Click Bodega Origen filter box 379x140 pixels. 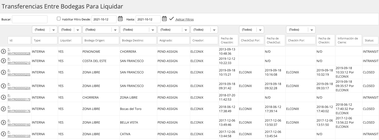click(101, 40)
